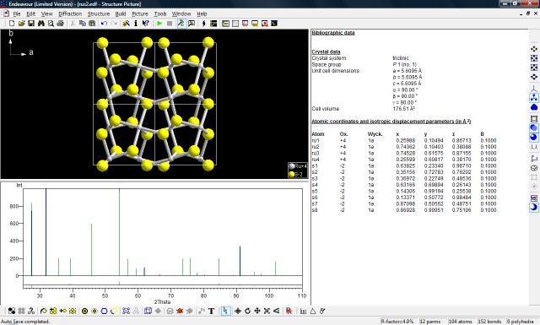540x325 pixels.
Task: Copy selection with the toolbar copy icon
Action: tap(83, 24)
